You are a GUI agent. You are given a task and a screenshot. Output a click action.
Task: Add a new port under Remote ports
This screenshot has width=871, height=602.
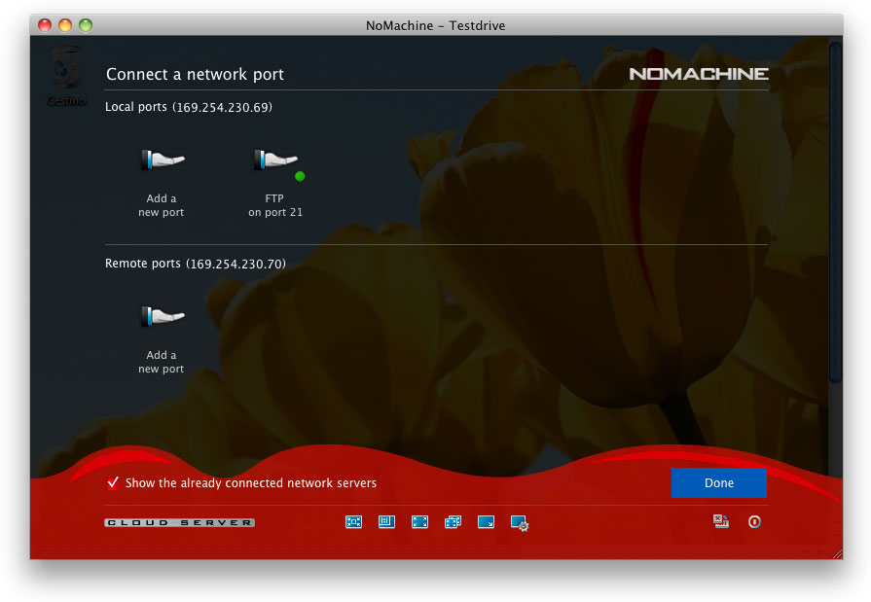tap(162, 316)
